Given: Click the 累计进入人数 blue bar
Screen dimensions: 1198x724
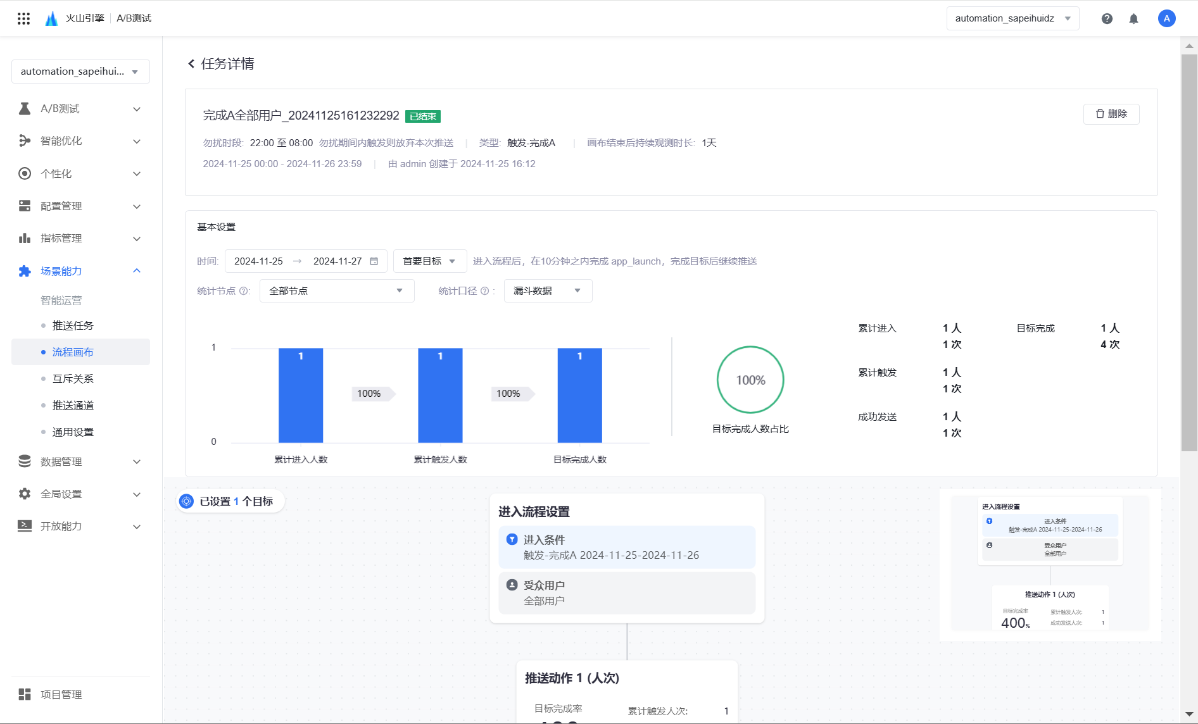Looking at the screenshot, I should click(x=301, y=395).
